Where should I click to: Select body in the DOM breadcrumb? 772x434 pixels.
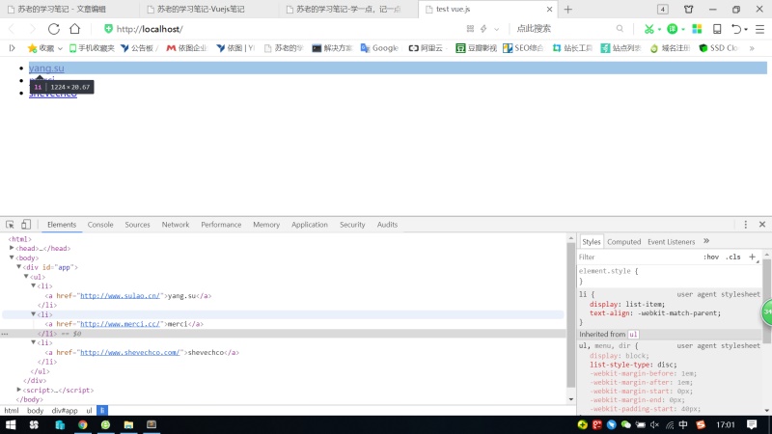pos(35,411)
